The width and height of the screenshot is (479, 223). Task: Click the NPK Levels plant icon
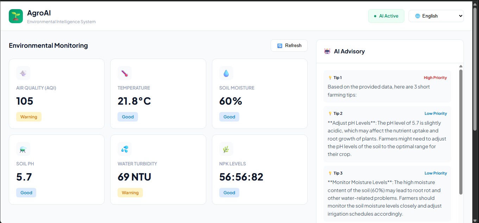226,149
